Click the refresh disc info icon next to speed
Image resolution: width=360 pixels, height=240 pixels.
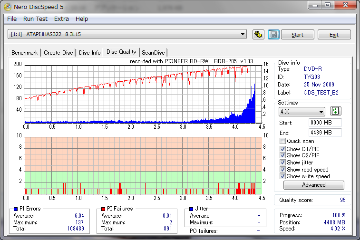(335, 111)
